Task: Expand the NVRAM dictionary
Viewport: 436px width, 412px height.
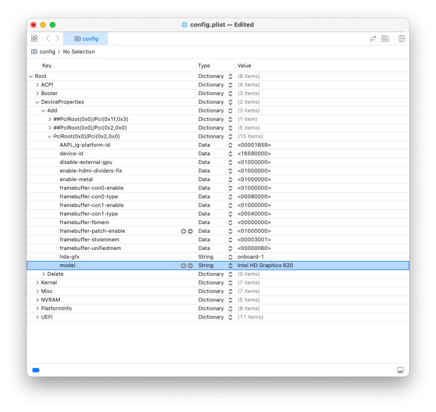Action: tap(37, 300)
